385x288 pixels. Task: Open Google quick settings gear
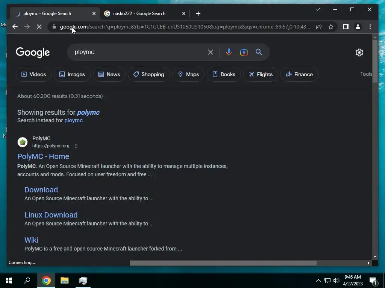tap(359, 52)
